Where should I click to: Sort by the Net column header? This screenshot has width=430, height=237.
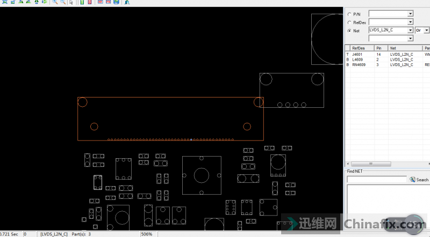click(405, 48)
